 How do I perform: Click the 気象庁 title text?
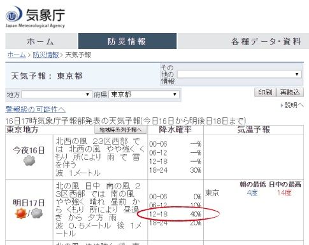tap(45, 15)
